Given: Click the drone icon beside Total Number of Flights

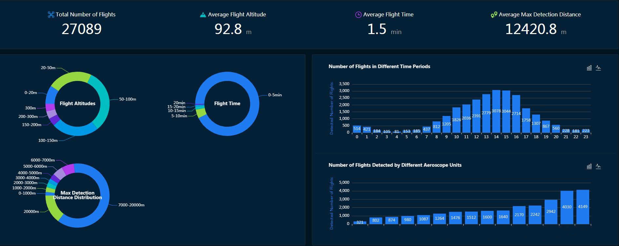Looking at the screenshot, I should point(51,14).
